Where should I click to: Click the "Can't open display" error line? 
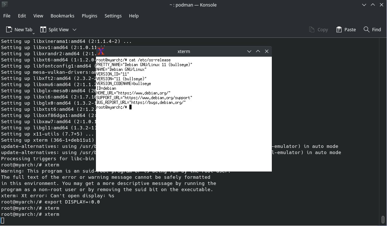58,195
